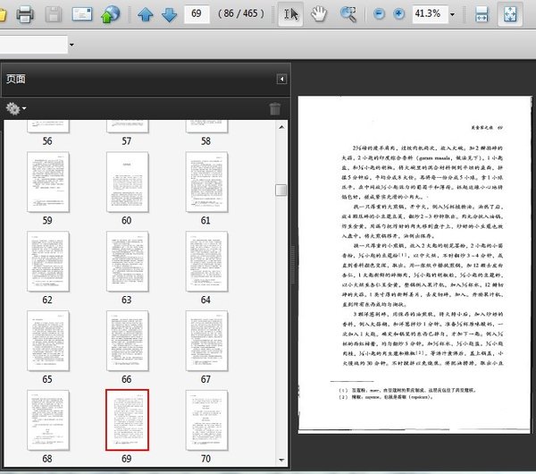Open the zoom percentage dropdown
536x474 pixels.
452,14
